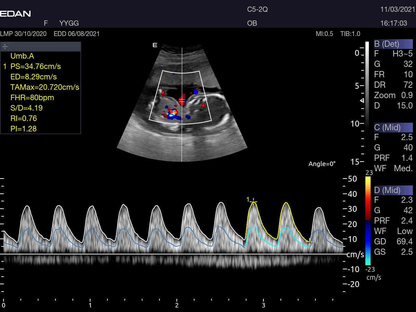Click the Doppler sample gate on umbilical artery

coord(182,100)
